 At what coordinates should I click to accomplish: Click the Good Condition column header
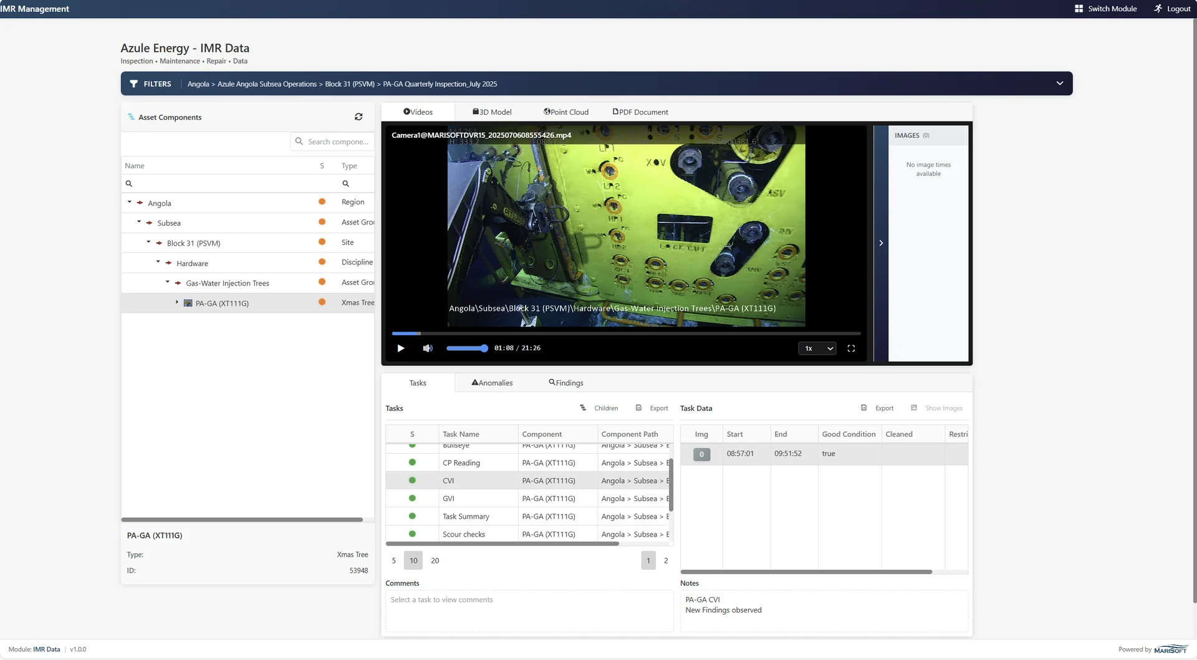pyautogui.click(x=848, y=434)
